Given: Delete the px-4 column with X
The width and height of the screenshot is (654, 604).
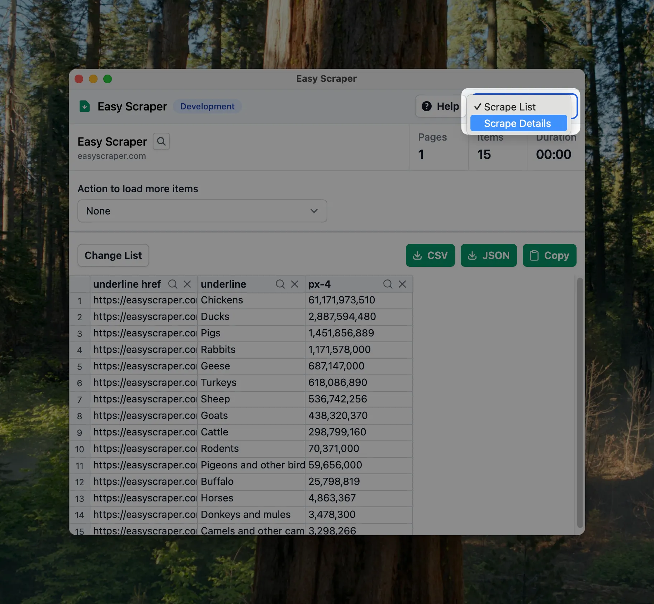Looking at the screenshot, I should [x=402, y=284].
